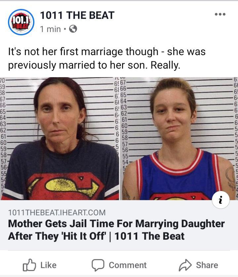Click the word "Really." in the caption
Image resolution: width=238 pixels, height=277 pixels.
click(x=165, y=65)
